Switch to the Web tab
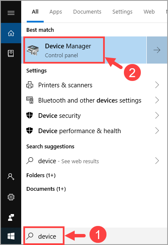The width and height of the screenshot is (168, 245). click(x=149, y=12)
